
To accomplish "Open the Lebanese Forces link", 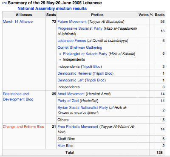I will coord(72,41).
